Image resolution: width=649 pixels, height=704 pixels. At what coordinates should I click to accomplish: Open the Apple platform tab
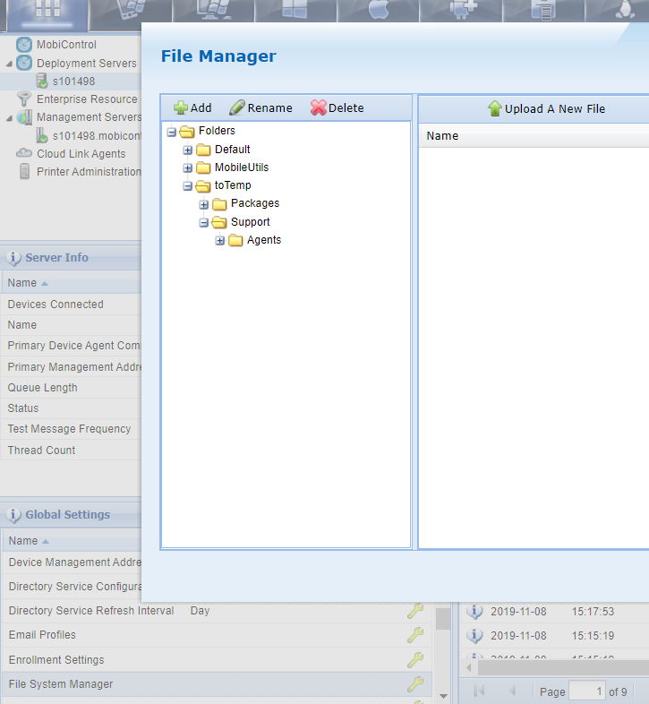coord(377,10)
